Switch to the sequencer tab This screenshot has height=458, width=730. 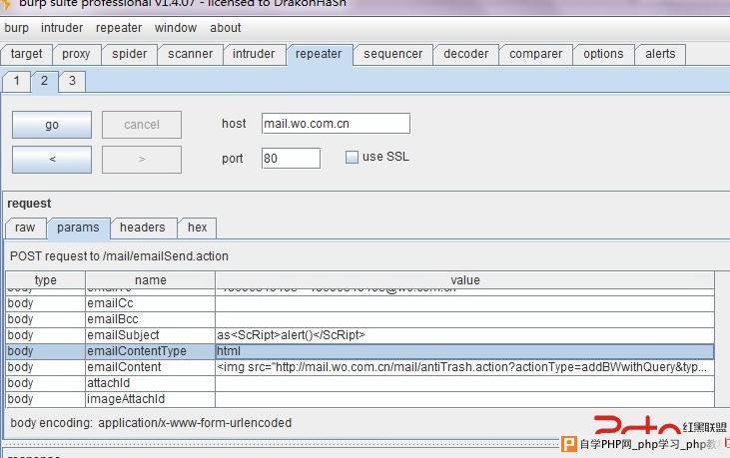coord(393,54)
